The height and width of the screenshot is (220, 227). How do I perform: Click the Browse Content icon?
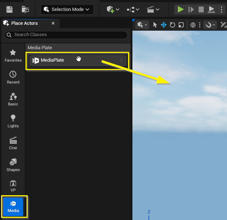[25, 9]
